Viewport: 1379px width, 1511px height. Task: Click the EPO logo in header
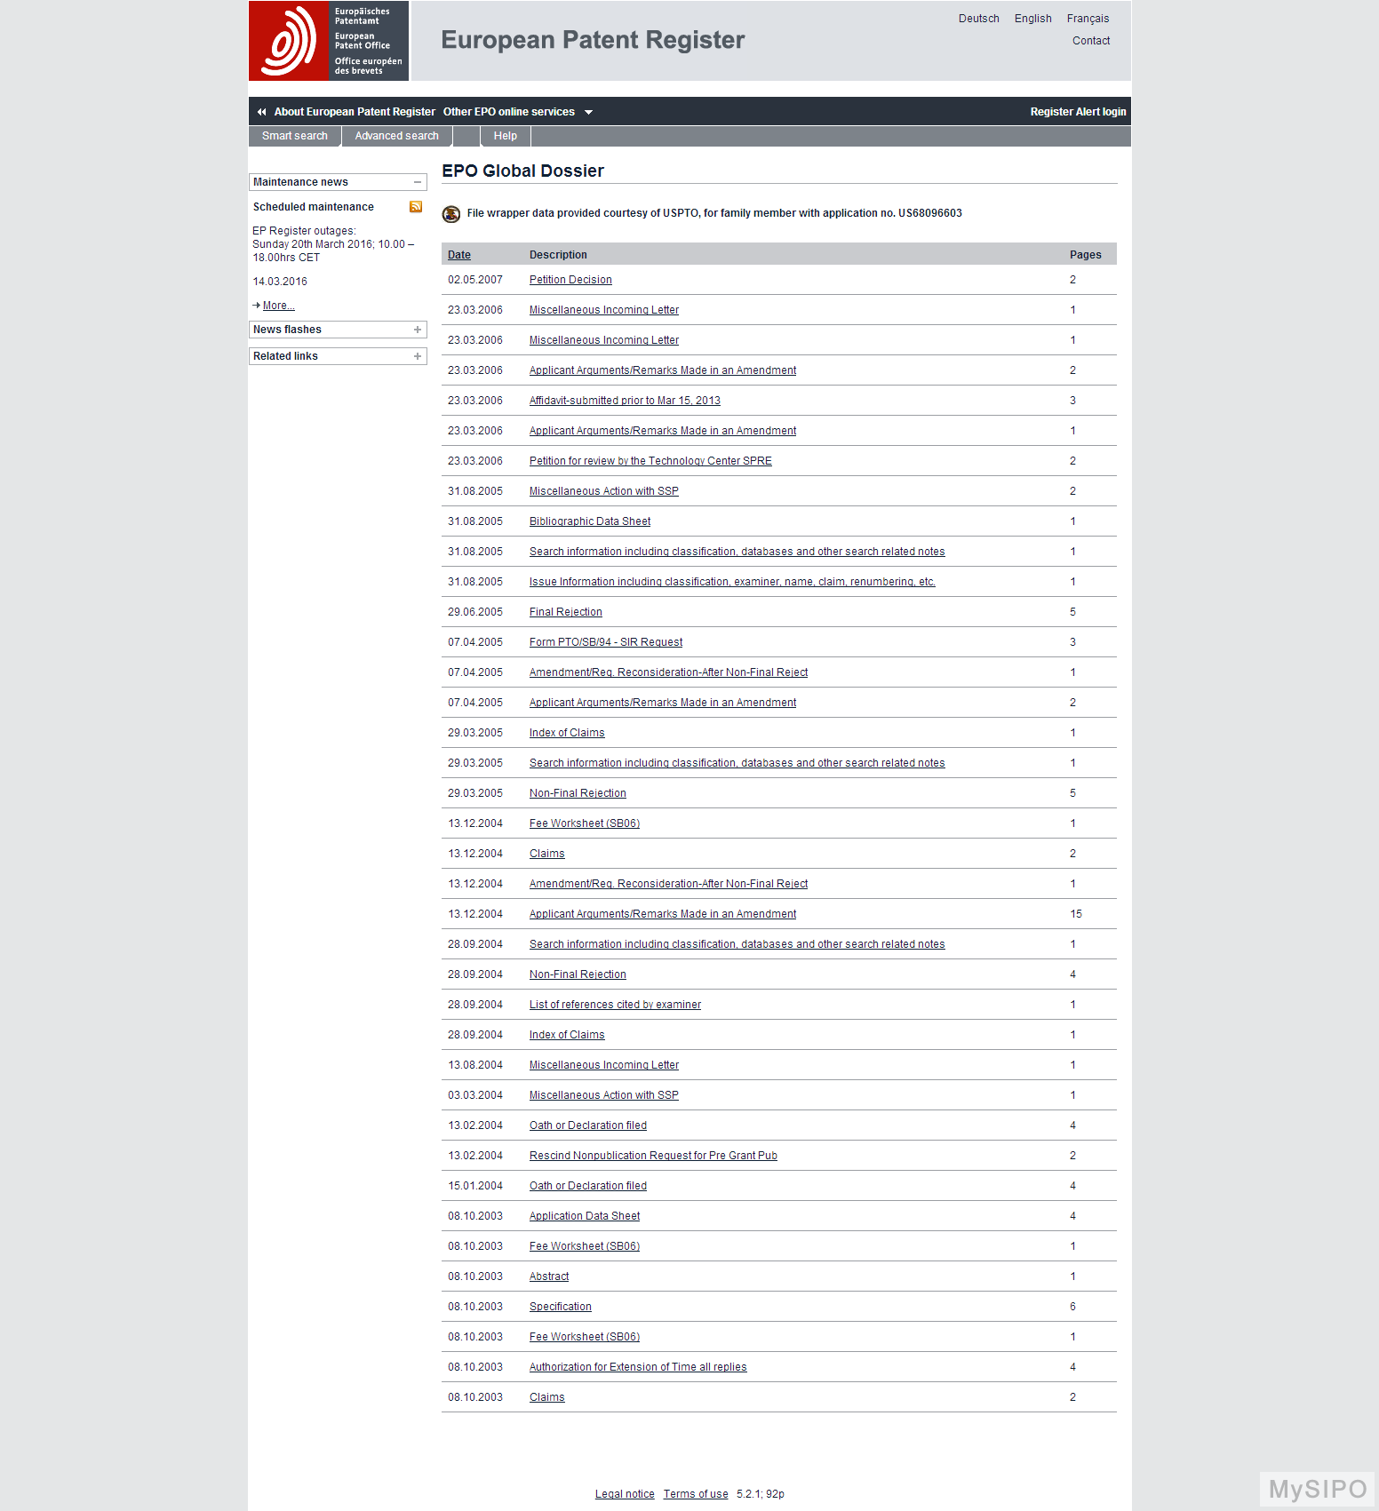pos(328,41)
